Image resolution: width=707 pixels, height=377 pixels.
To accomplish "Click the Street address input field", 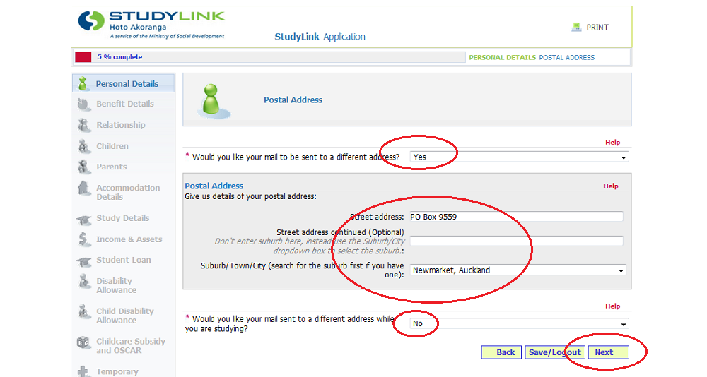I will tap(516, 217).
